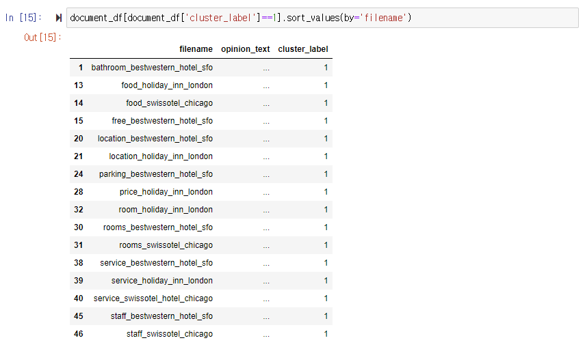Click row index 39 of the dataframe

[79, 281]
